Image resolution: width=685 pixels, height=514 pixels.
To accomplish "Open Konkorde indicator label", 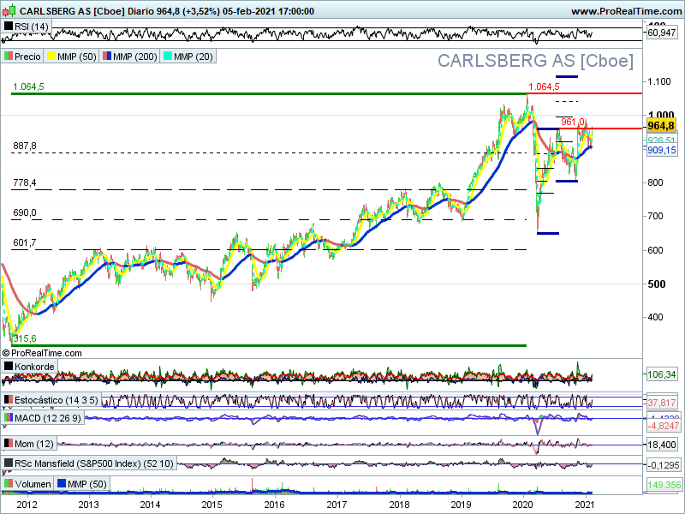I will (34, 367).
